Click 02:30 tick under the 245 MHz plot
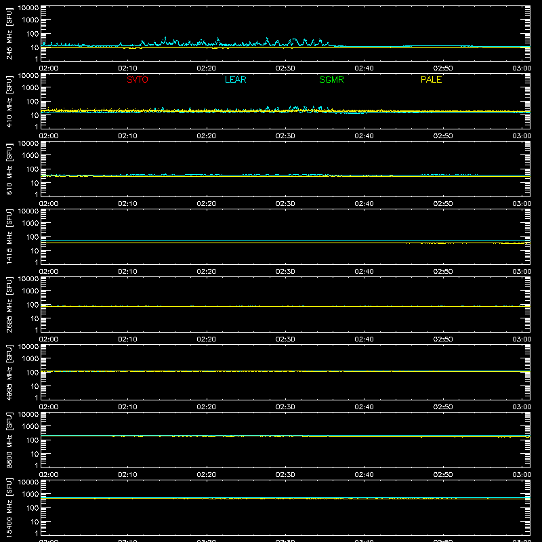Viewport: 542px width, 542px height. point(285,68)
